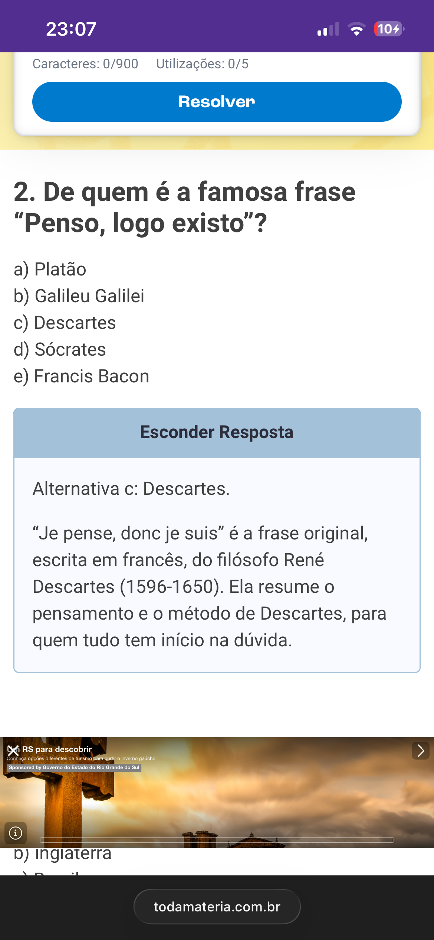Screen dimensions: 434x940
Task: Pick answer d) Sócrates
Action: coord(60,349)
